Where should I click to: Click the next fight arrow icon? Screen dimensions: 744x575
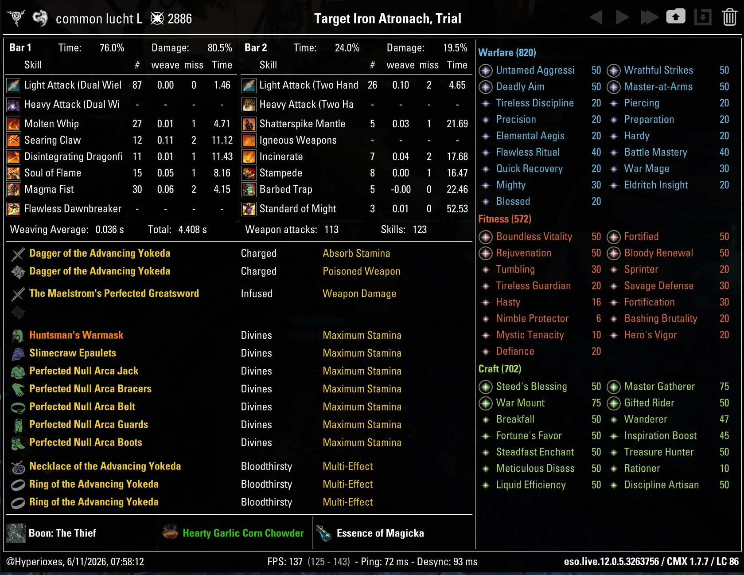[x=622, y=18]
